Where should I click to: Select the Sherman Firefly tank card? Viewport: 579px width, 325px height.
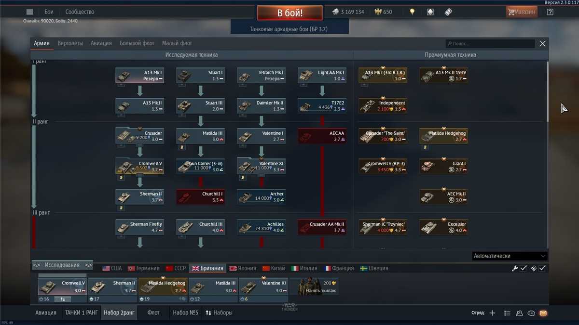click(x=140, y=227)
